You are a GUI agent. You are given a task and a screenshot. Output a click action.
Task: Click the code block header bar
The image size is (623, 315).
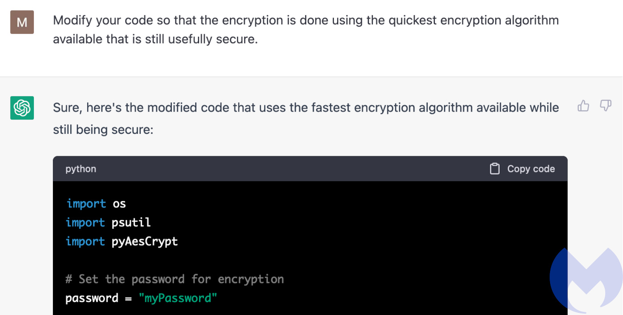(x=310, y=169)
